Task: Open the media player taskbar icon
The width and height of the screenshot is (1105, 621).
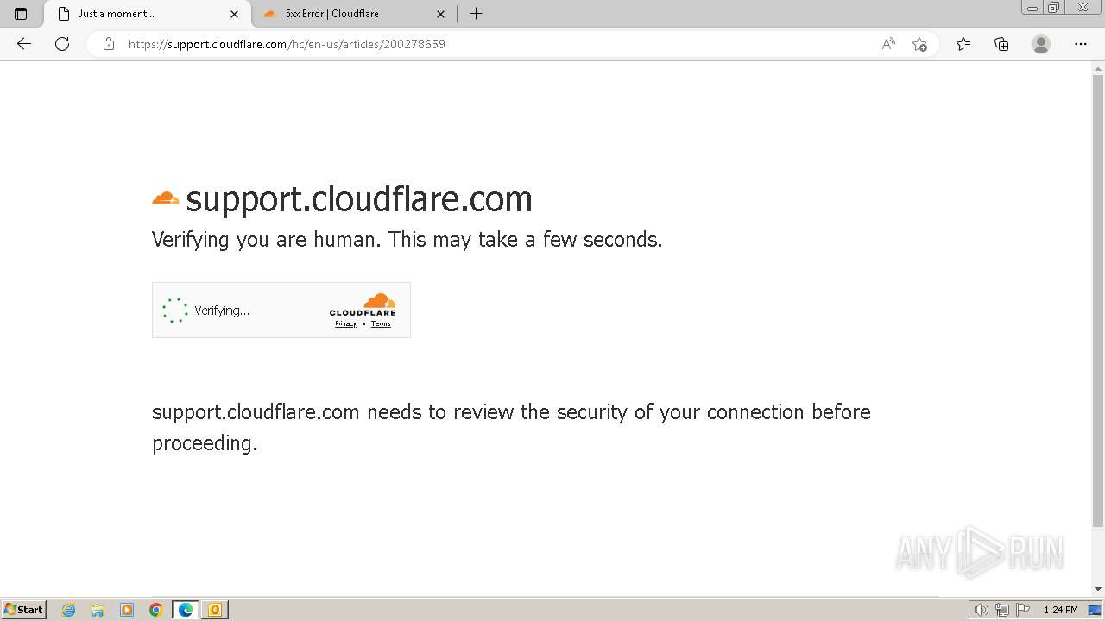Action: [x=127, y=610]
